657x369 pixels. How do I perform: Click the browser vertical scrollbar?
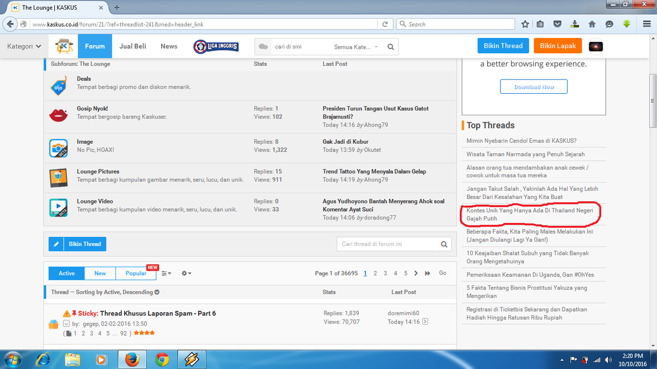[x=653, y=100]
